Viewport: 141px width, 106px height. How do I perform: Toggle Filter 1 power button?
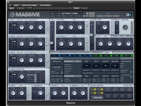pos(57,20)
